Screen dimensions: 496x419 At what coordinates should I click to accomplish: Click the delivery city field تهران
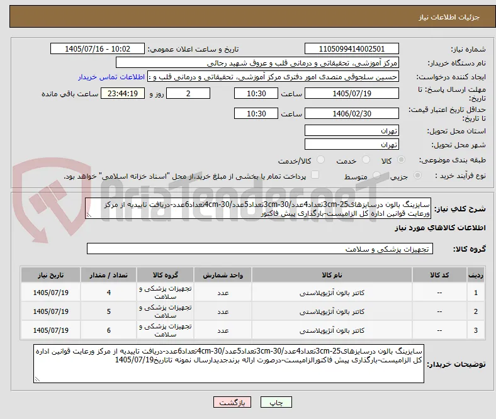pyautogui.click(x=351, y=144)
